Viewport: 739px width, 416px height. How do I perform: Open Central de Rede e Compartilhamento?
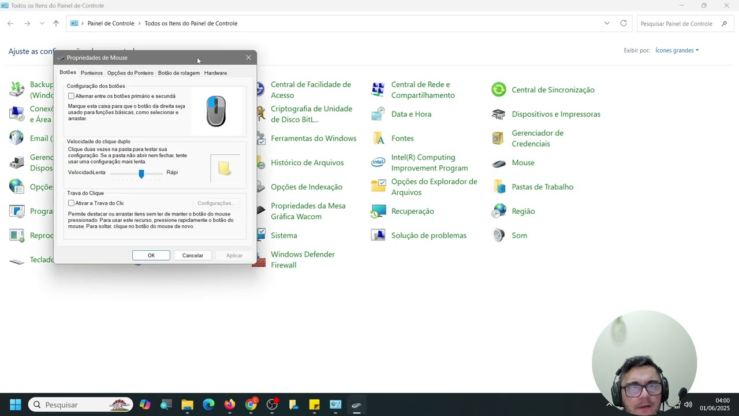[x=423, y=90]
